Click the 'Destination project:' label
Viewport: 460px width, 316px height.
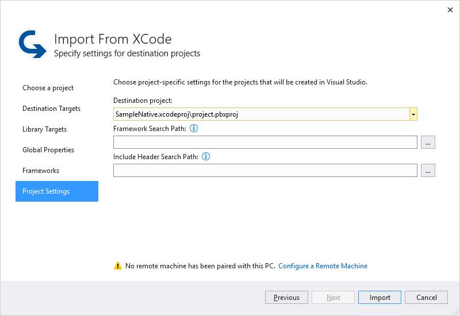point(143,101)
